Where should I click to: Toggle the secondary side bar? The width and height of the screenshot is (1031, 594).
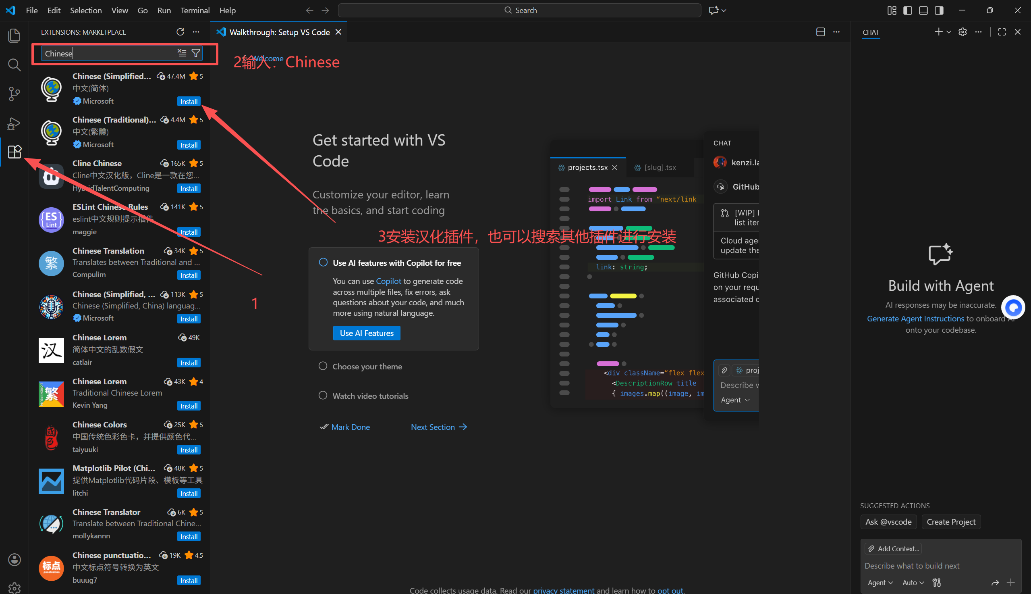coord(939,10)
